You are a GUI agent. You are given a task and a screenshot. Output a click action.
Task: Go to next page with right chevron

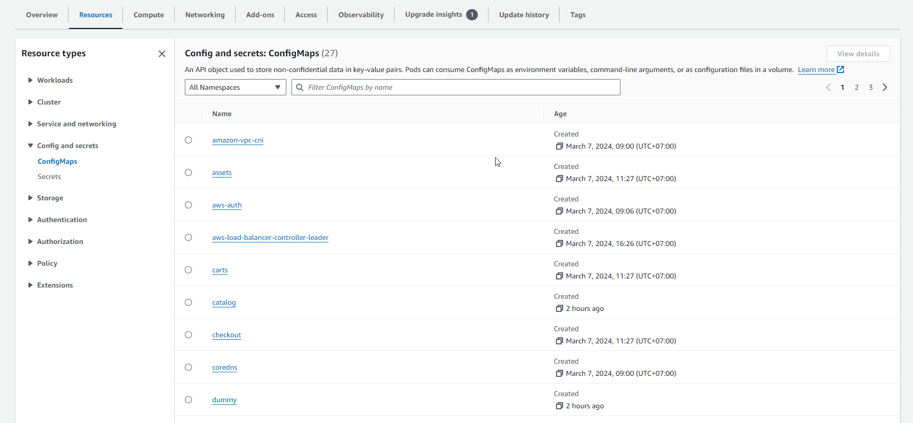coord(885,87)
